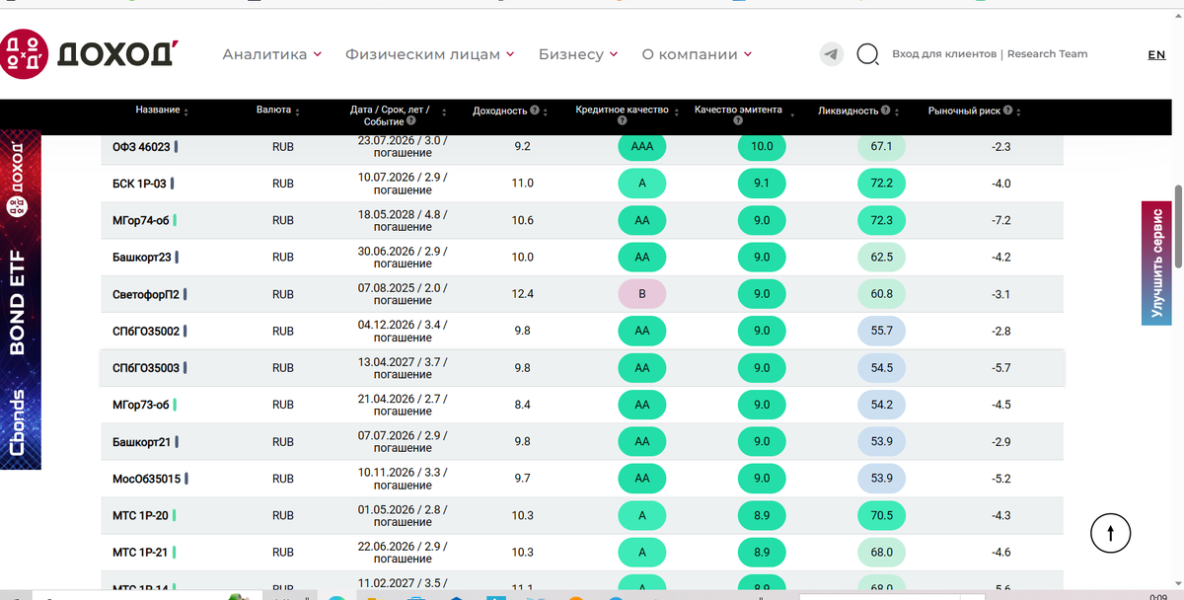
Task: Sort by Кредитное качество arrows
Action: [x=676, y=112]
